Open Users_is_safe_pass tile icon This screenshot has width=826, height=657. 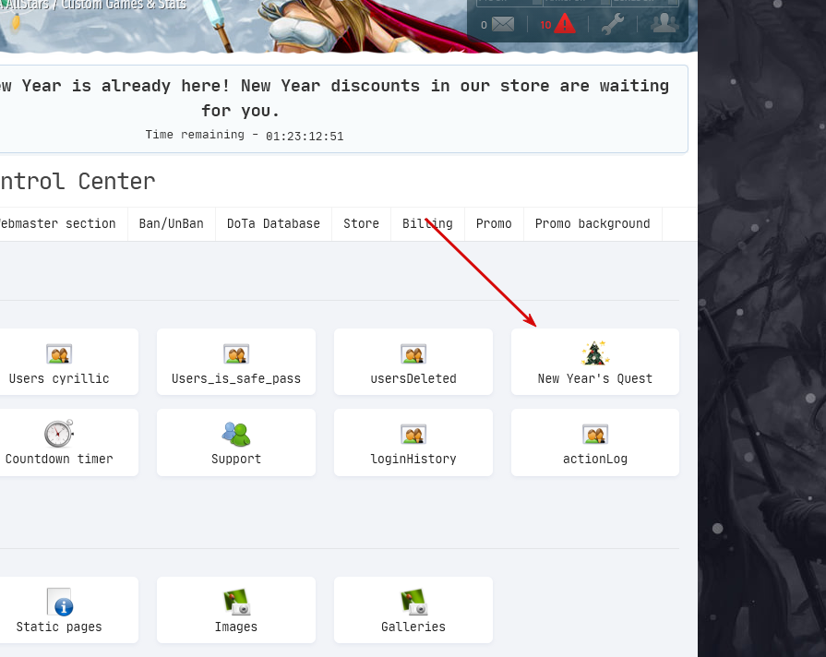pos(236,354)
